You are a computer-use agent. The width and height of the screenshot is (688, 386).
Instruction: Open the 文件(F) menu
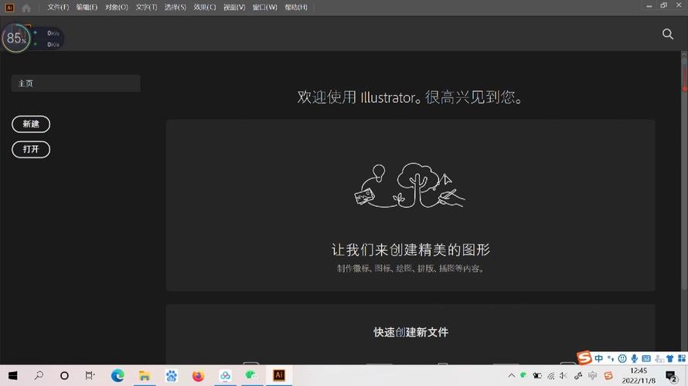pos(58,8)
